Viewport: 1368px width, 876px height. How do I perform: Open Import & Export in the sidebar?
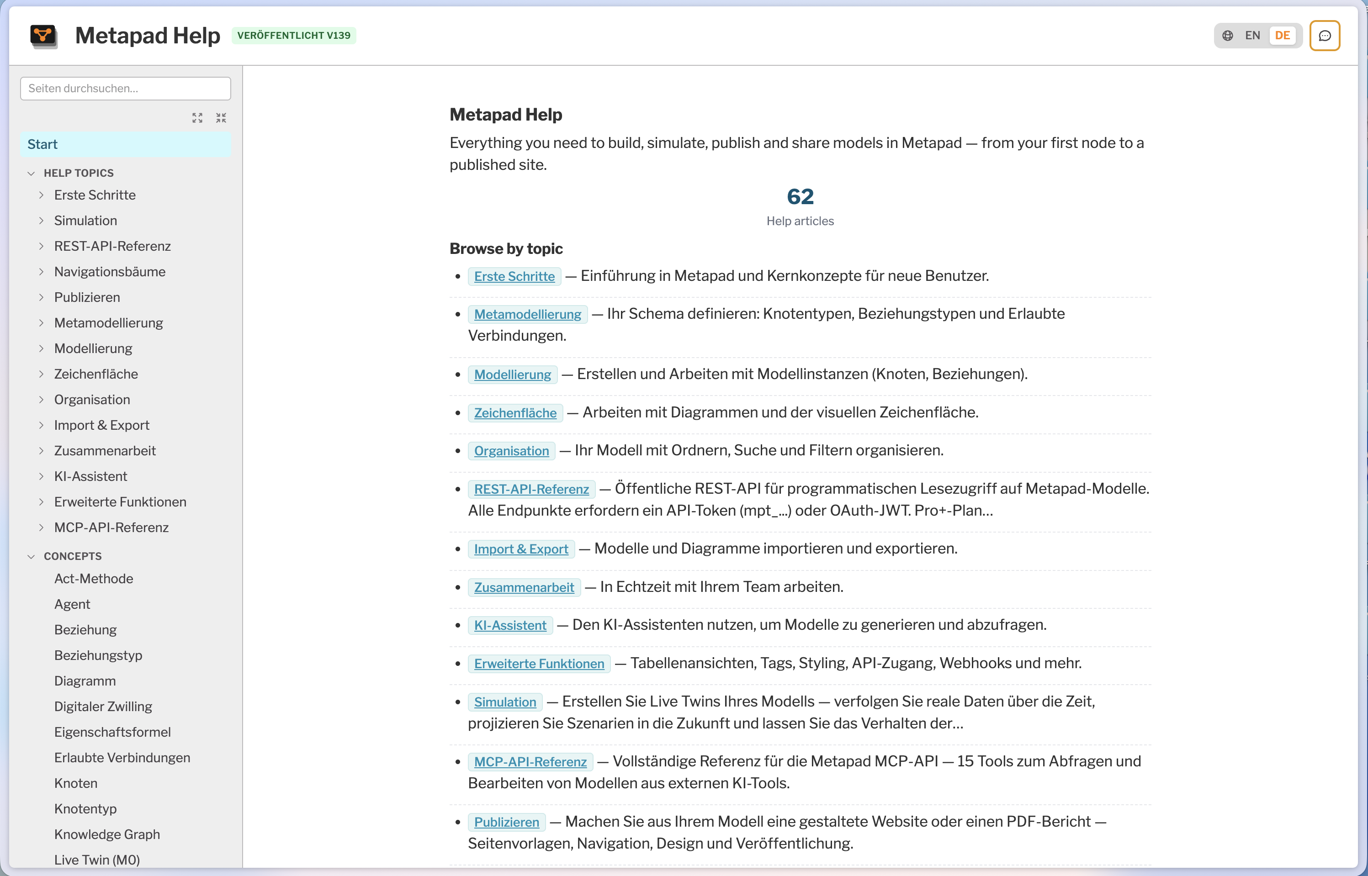(102, 426)
